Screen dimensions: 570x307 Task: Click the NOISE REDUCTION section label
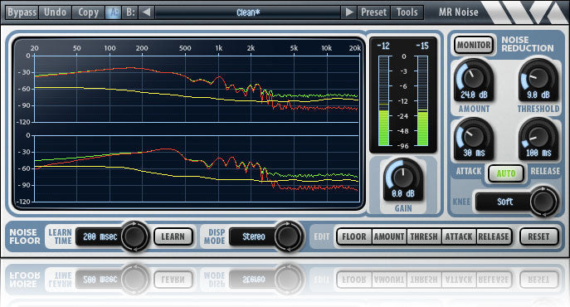[528, 44]
